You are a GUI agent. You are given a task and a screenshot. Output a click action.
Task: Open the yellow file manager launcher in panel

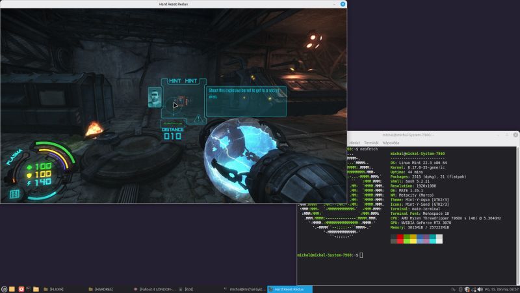tap(12, 289)
